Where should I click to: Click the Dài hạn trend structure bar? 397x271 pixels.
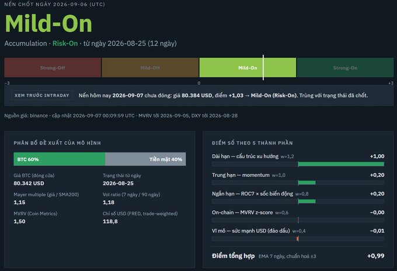coord(298,164)
